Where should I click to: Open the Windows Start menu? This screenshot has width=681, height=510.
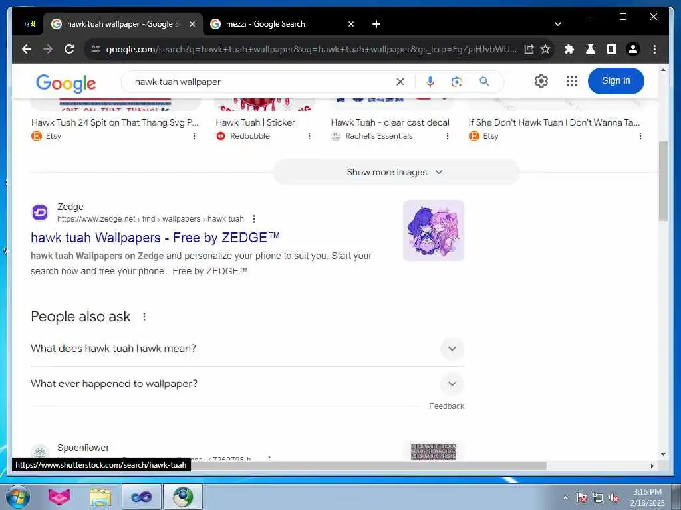(x=18, y=497)
